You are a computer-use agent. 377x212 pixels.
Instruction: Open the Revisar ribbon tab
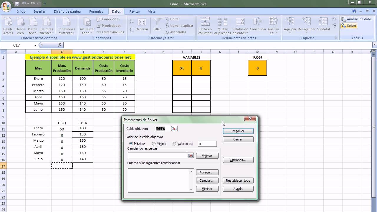[x=135, y=11]
